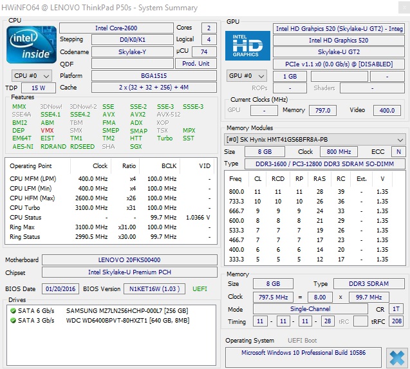Click the green check icon for Samsung drive
The width and height of the screenshot is (410, 369).
(14, 310)
